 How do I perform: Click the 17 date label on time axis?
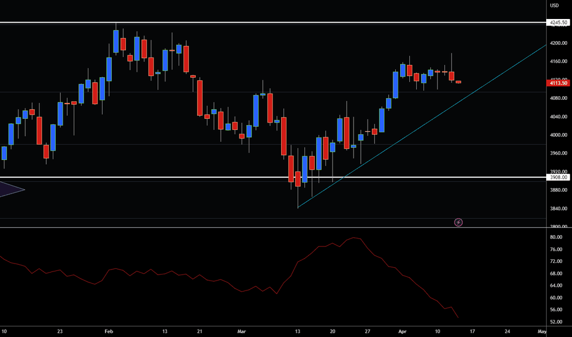(x=472, y=331)
